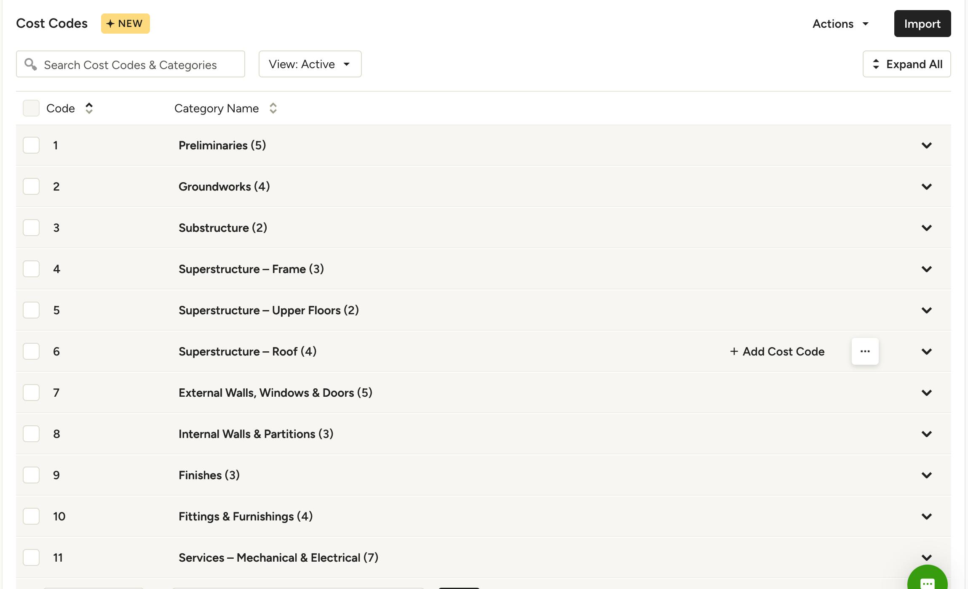968x589 pixels.
Task: Select the Superstructure – Frame category row
Action: click(484, 269)
